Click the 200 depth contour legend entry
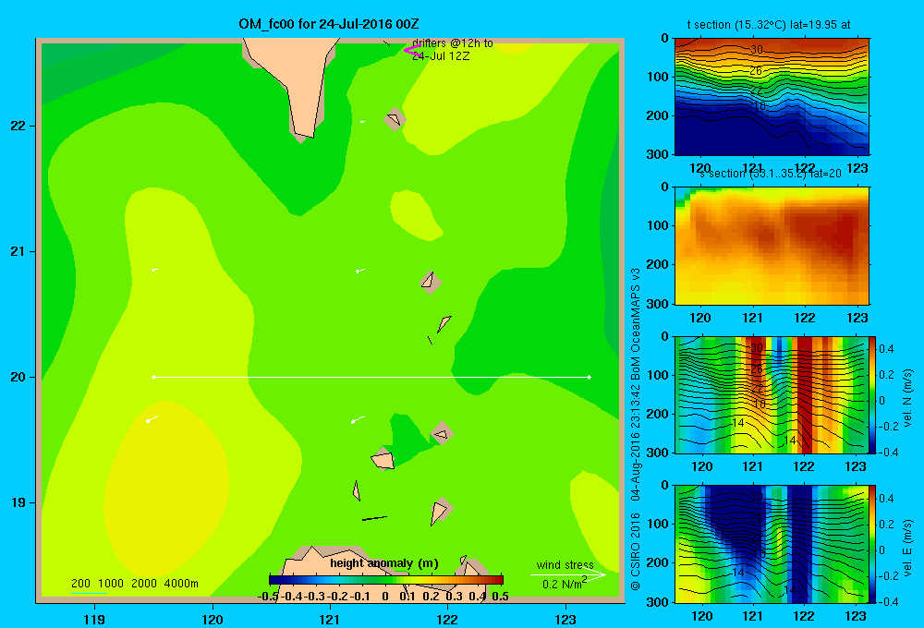Image resolution: width=924 pixels, height=628 pixels. click(80, 584)
